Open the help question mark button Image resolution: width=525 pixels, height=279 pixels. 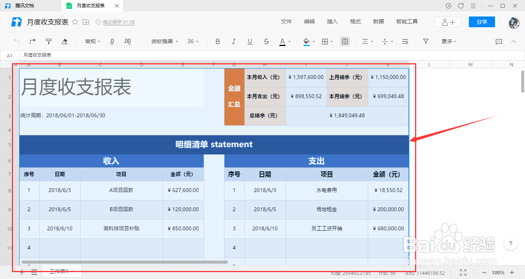click(x=510, y=243)
